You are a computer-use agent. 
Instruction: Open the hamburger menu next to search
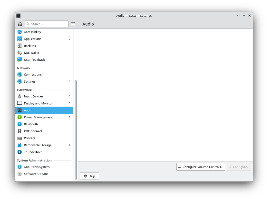tap(73, 24)
